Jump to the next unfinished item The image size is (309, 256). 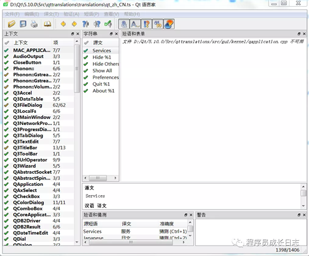[97, 24]
